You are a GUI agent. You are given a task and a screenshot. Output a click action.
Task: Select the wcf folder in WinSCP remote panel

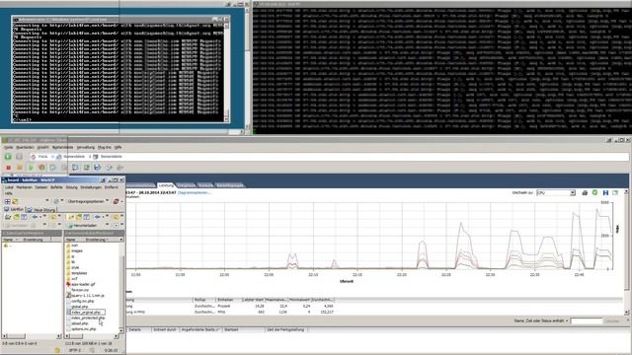pos(74,278)
